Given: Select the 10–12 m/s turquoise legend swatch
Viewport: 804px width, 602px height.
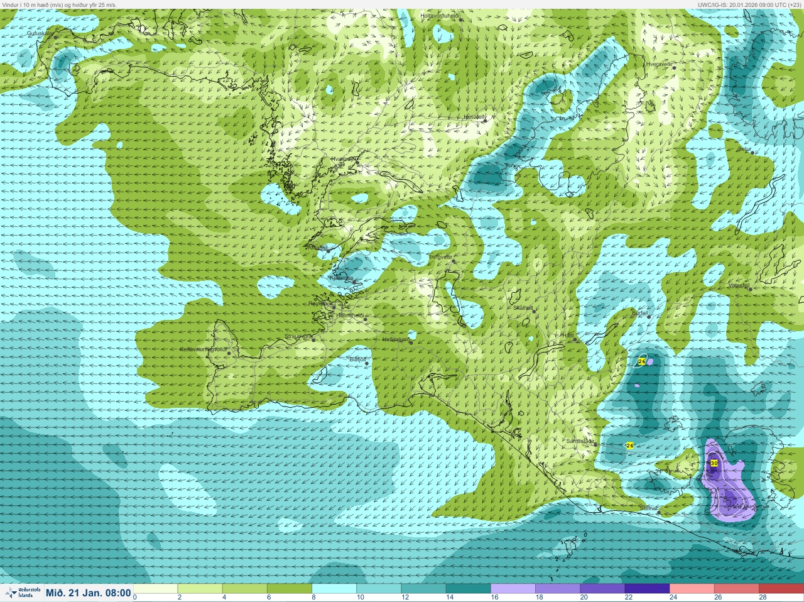Looking at the screenshot, I should (378, 589).
